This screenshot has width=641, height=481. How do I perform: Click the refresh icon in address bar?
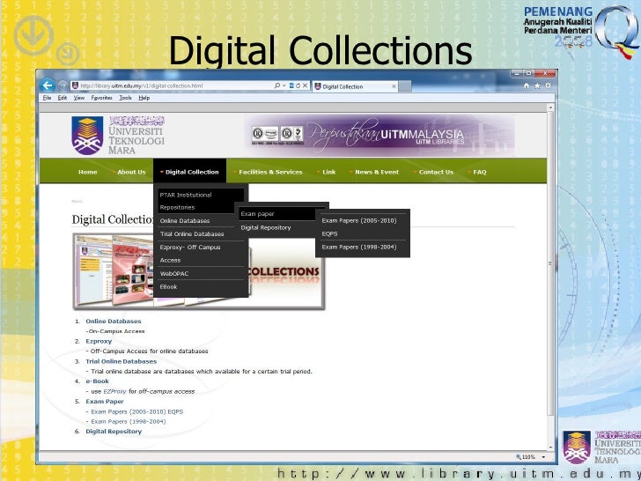[298, 85]
